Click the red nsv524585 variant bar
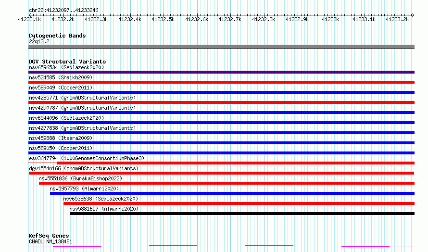Image resolution: width=428 pixels, height=252 pixels. (221, 82)
